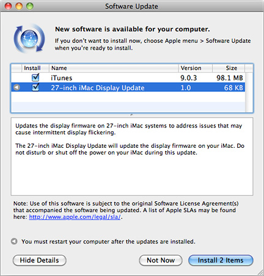Sort updates by Size column header
Viewport: 264px width, 276px height.
[229, 68]
